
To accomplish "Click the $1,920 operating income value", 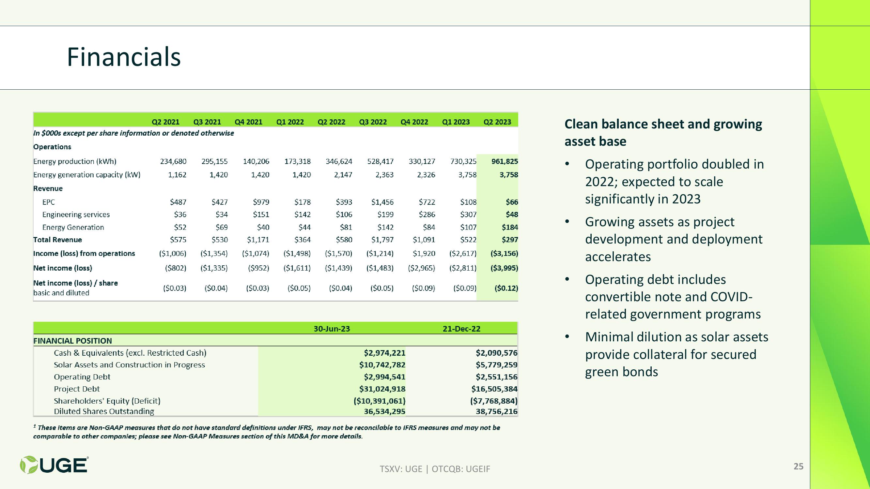I will click(x=424, y=253).
